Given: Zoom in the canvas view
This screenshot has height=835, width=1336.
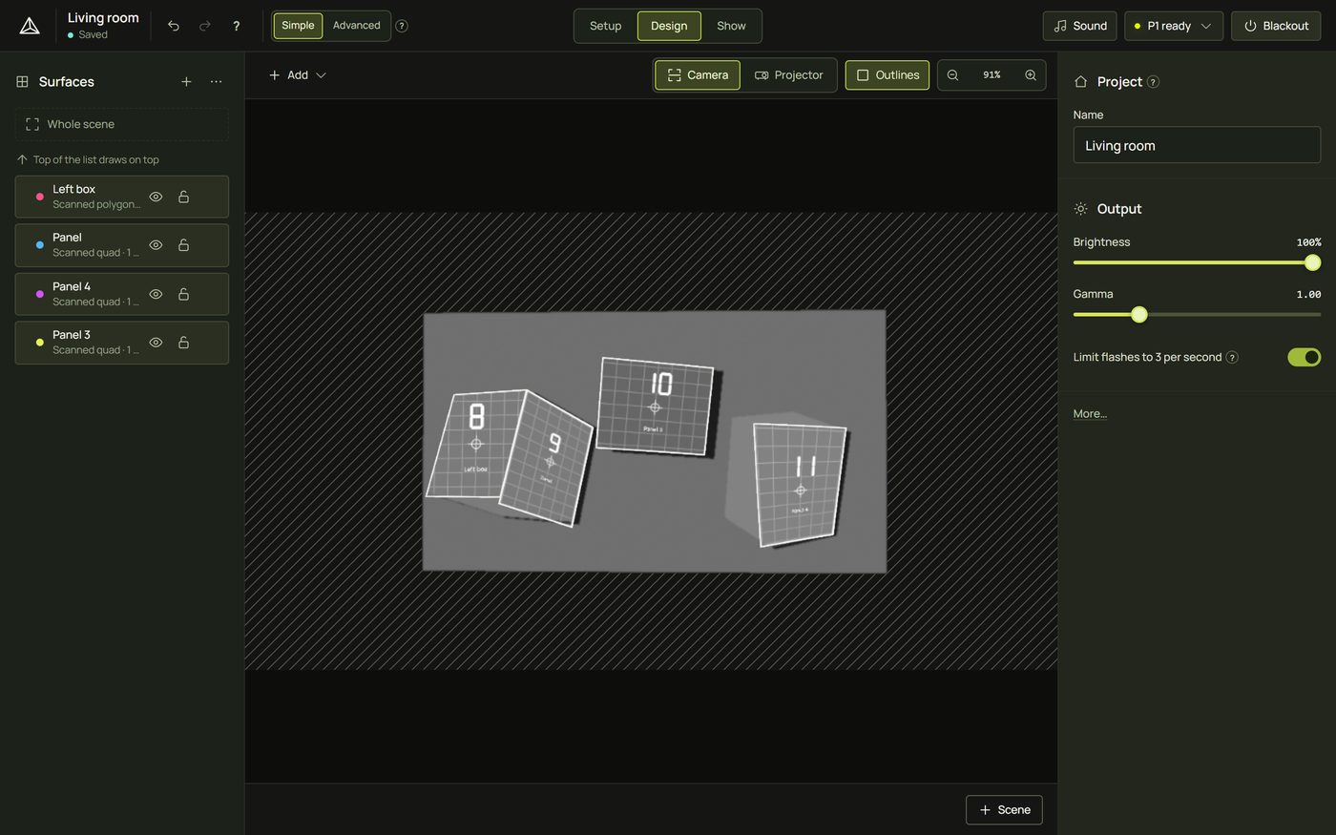Looking at the screenshot, I should point(1031,75).
